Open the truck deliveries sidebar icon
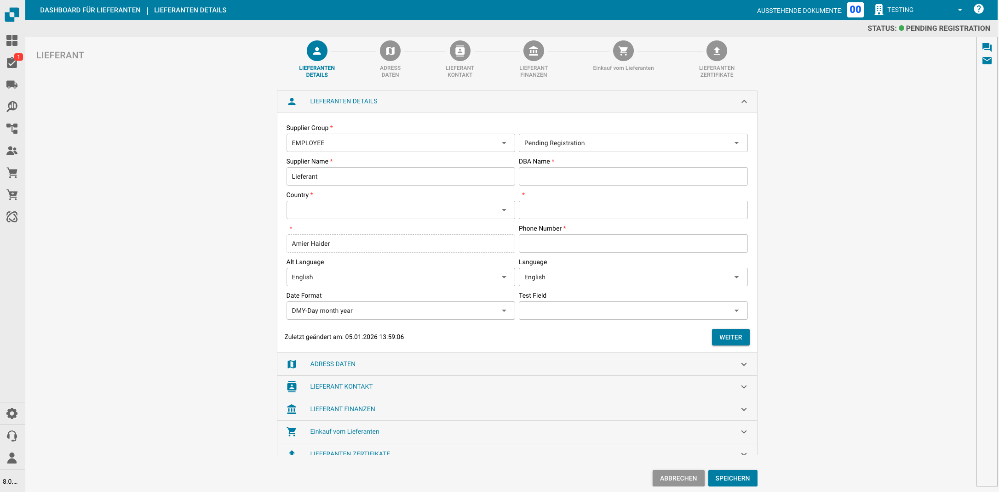Image resolution: width=999 pixels, height=492 pixels. (x=12, y=85)
